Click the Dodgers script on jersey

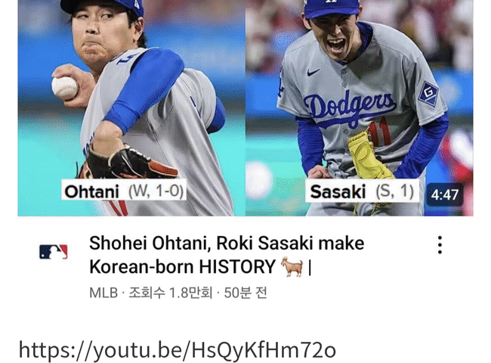(x=350, y=108)
